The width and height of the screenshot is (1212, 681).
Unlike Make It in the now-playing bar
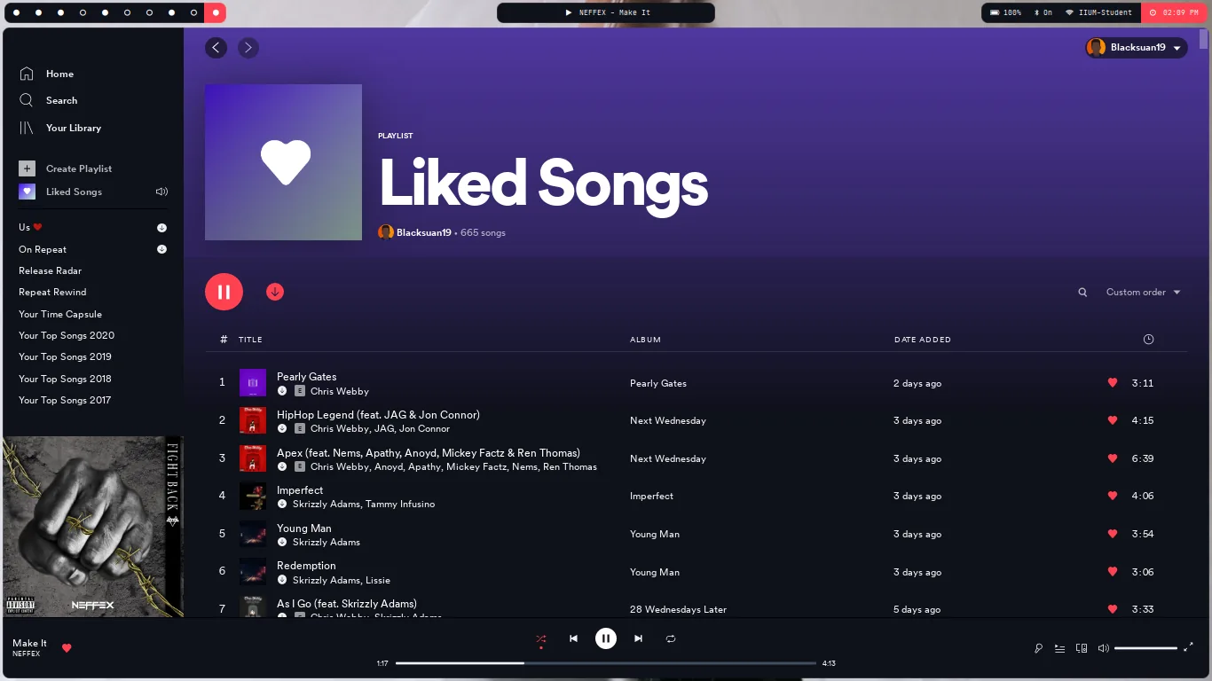67,648
